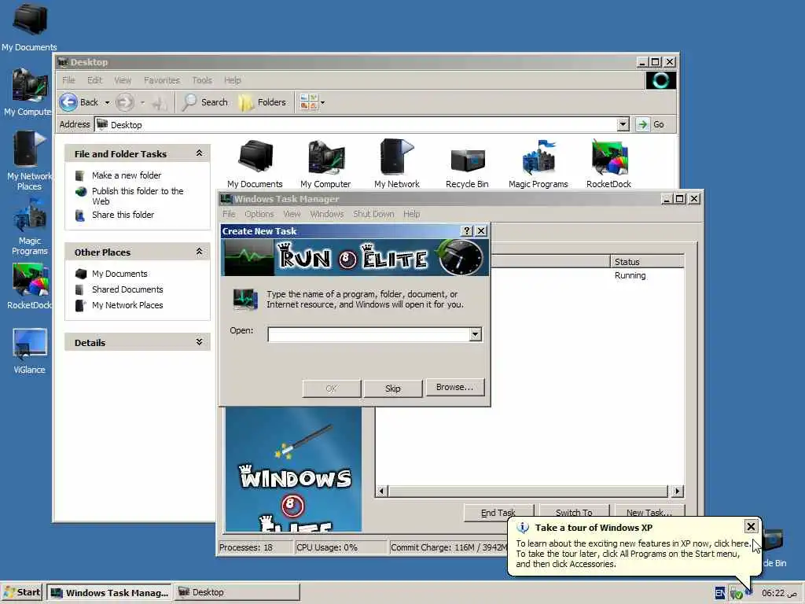Viewport: 805px width, 604px height.
Task: Click Browse button in Create New Task
Action: pyautogui.click(x=454, y=387)
